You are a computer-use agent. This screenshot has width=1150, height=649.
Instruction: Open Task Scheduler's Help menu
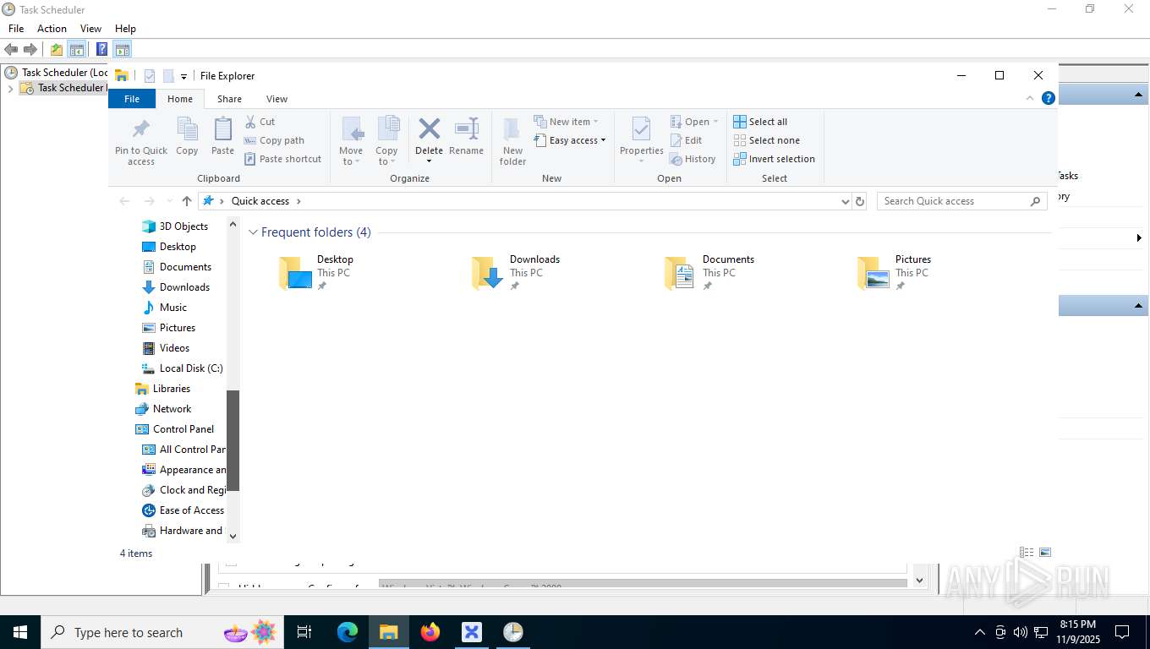coord(125,28)
